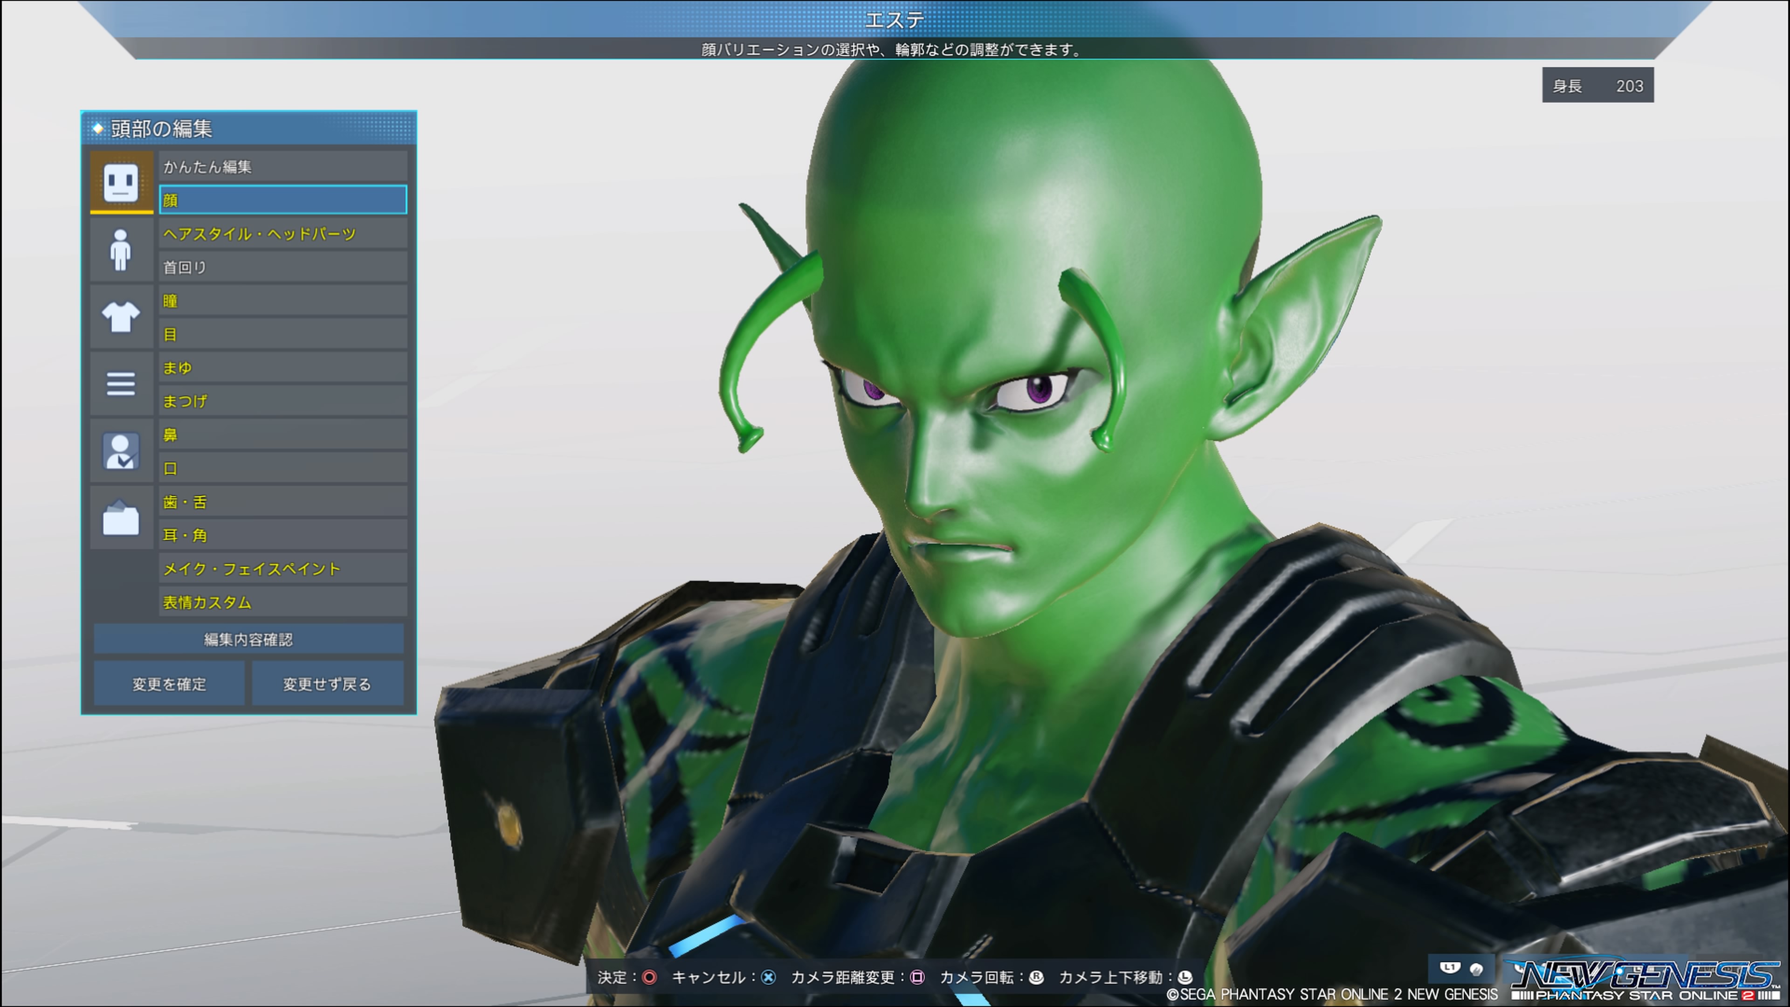Open 表情カスタム expression entry
1790x1007 pixels.
pos(283,602)
